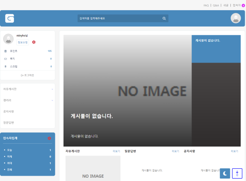Click the search magnifier icon
246x181 pixels.
(164, 18)
